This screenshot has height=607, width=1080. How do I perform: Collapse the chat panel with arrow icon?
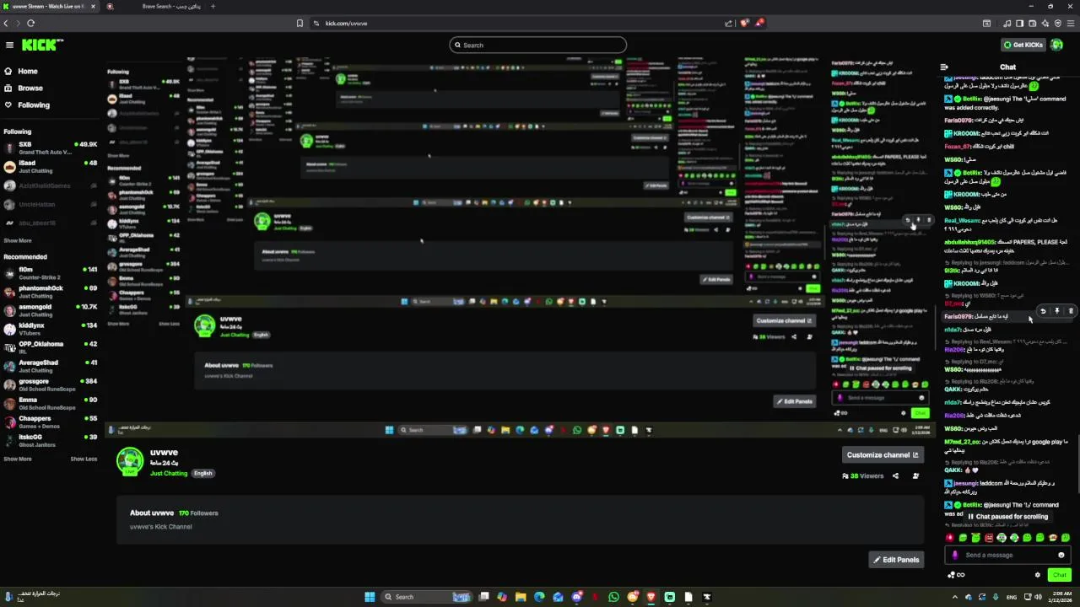point(944,67)
